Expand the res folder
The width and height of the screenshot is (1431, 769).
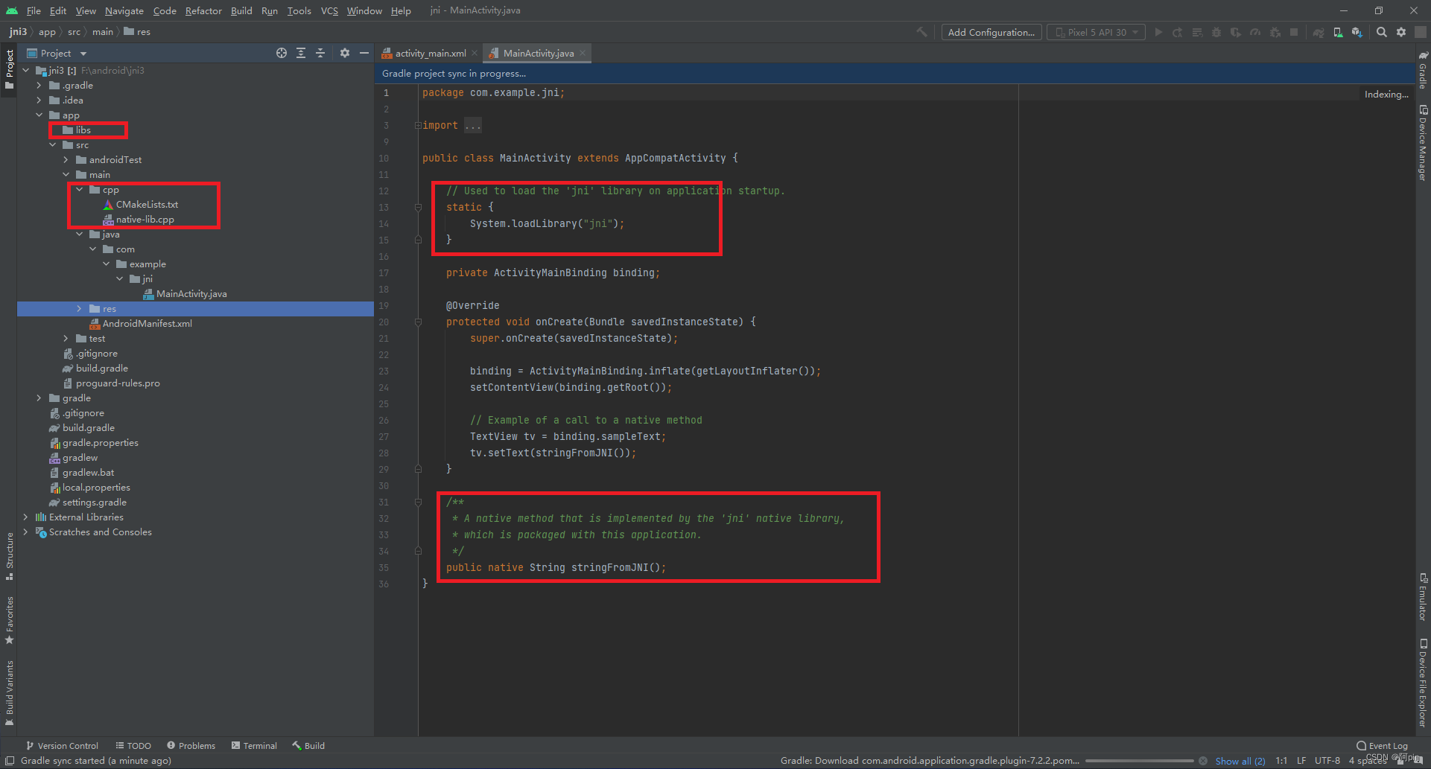(79, 309)
